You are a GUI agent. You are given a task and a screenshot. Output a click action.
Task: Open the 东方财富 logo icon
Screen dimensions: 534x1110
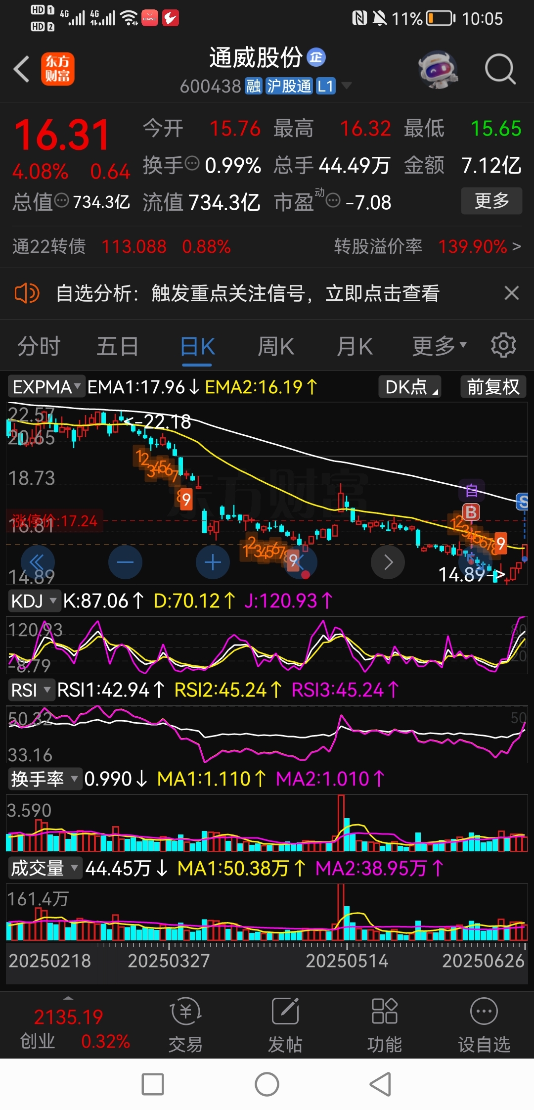pos(58,69)
